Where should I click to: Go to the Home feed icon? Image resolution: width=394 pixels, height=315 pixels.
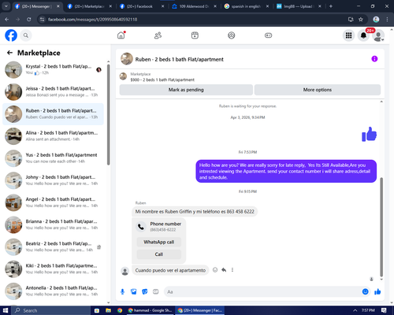pyautogui.click(x=121, y=35)
